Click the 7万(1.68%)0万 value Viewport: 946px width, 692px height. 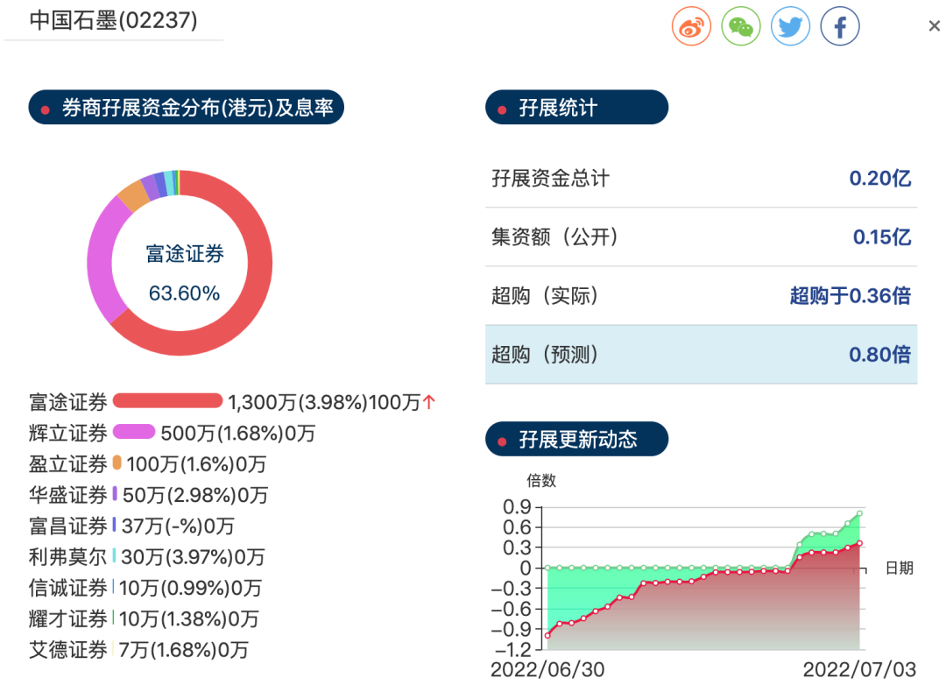click(183, 649)
